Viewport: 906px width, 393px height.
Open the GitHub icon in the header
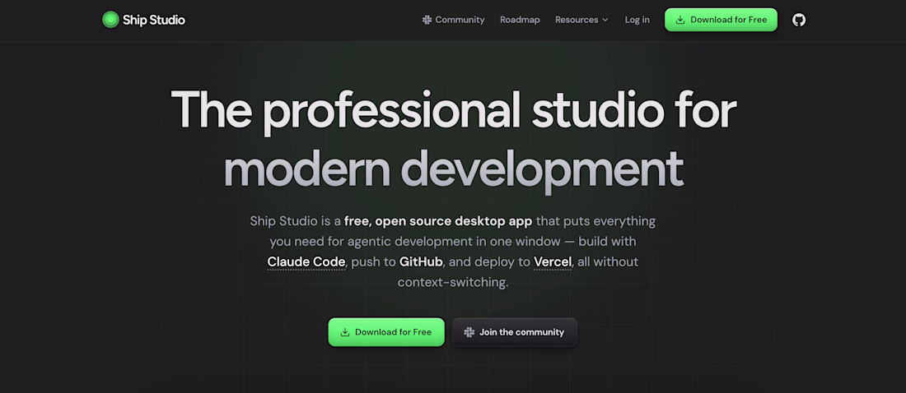click(x=799, y=20)
